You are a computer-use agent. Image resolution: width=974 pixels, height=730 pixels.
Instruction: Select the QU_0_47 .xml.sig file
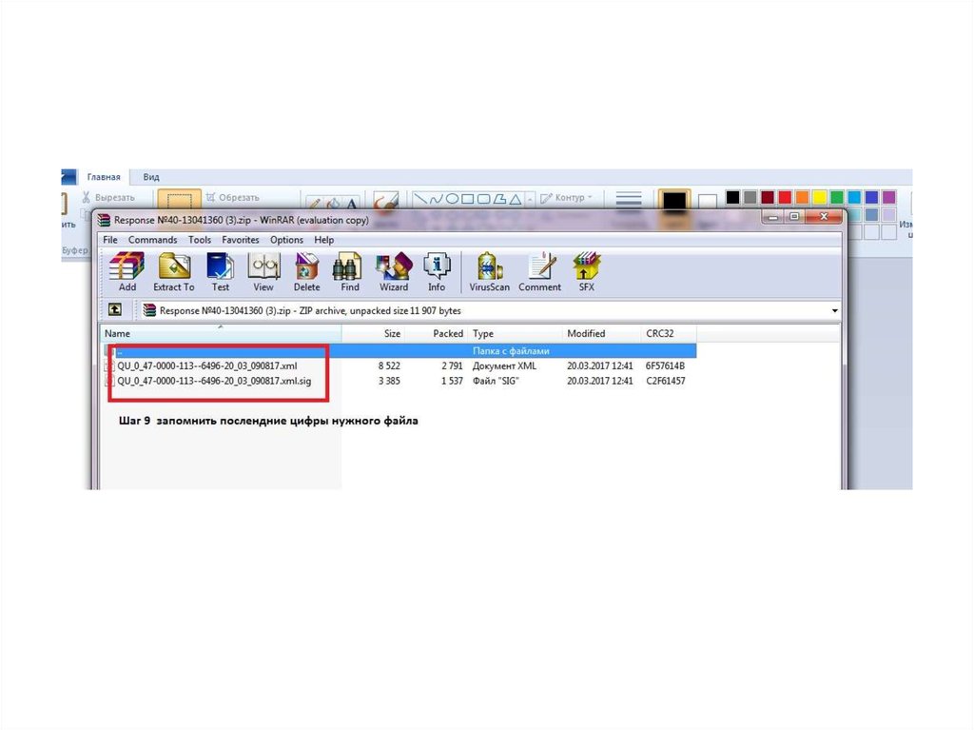pyautogui.click(x=214, y=381)
